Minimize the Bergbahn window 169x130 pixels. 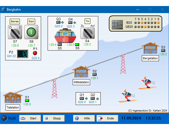138,10
